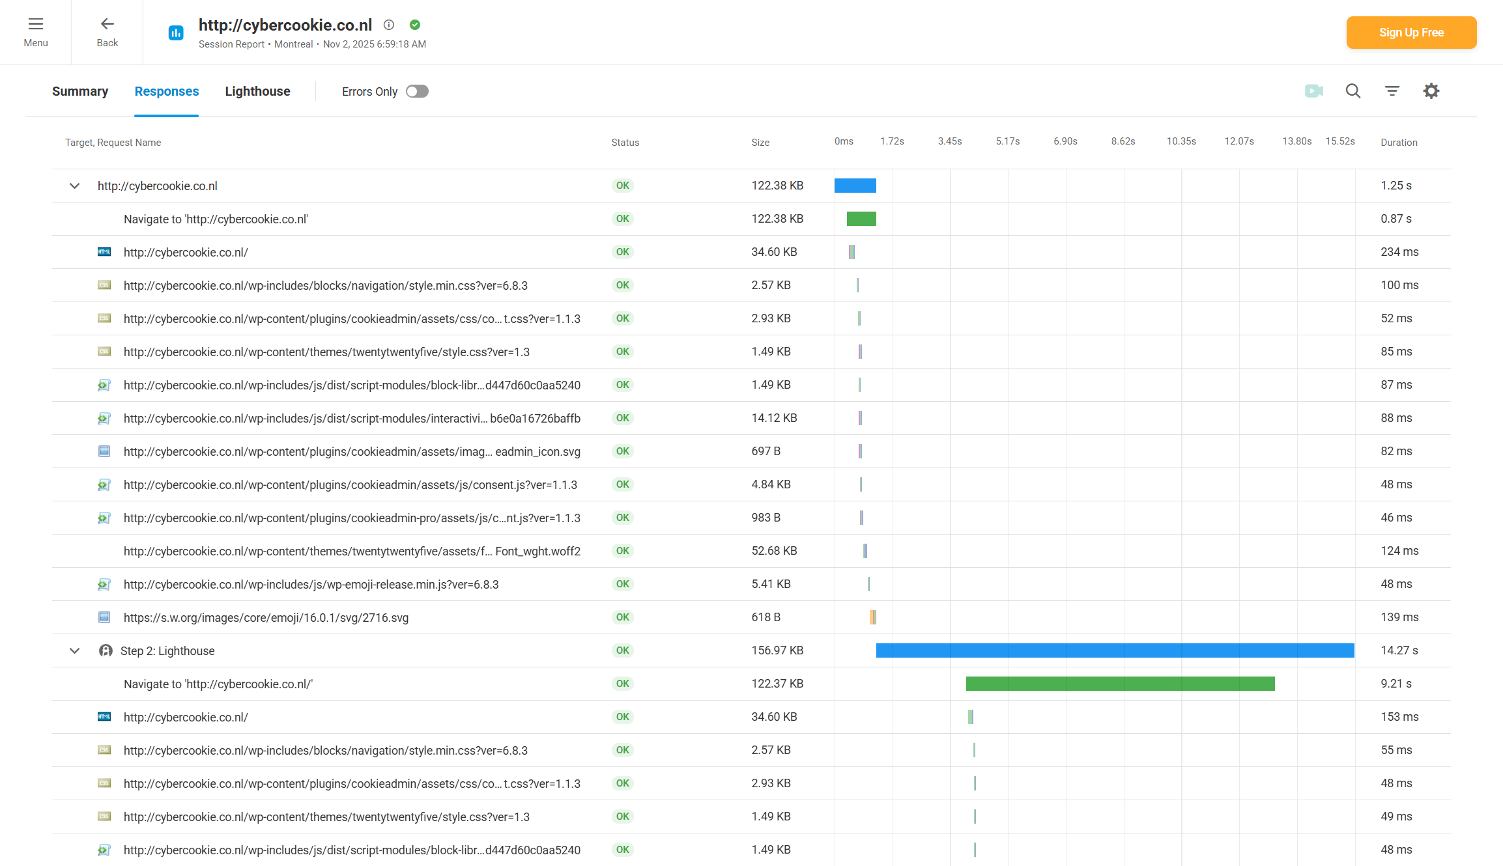This screenshot has height=866, width=1503.
Task: Click the Duration column header
Action: tap(1399, 143)
